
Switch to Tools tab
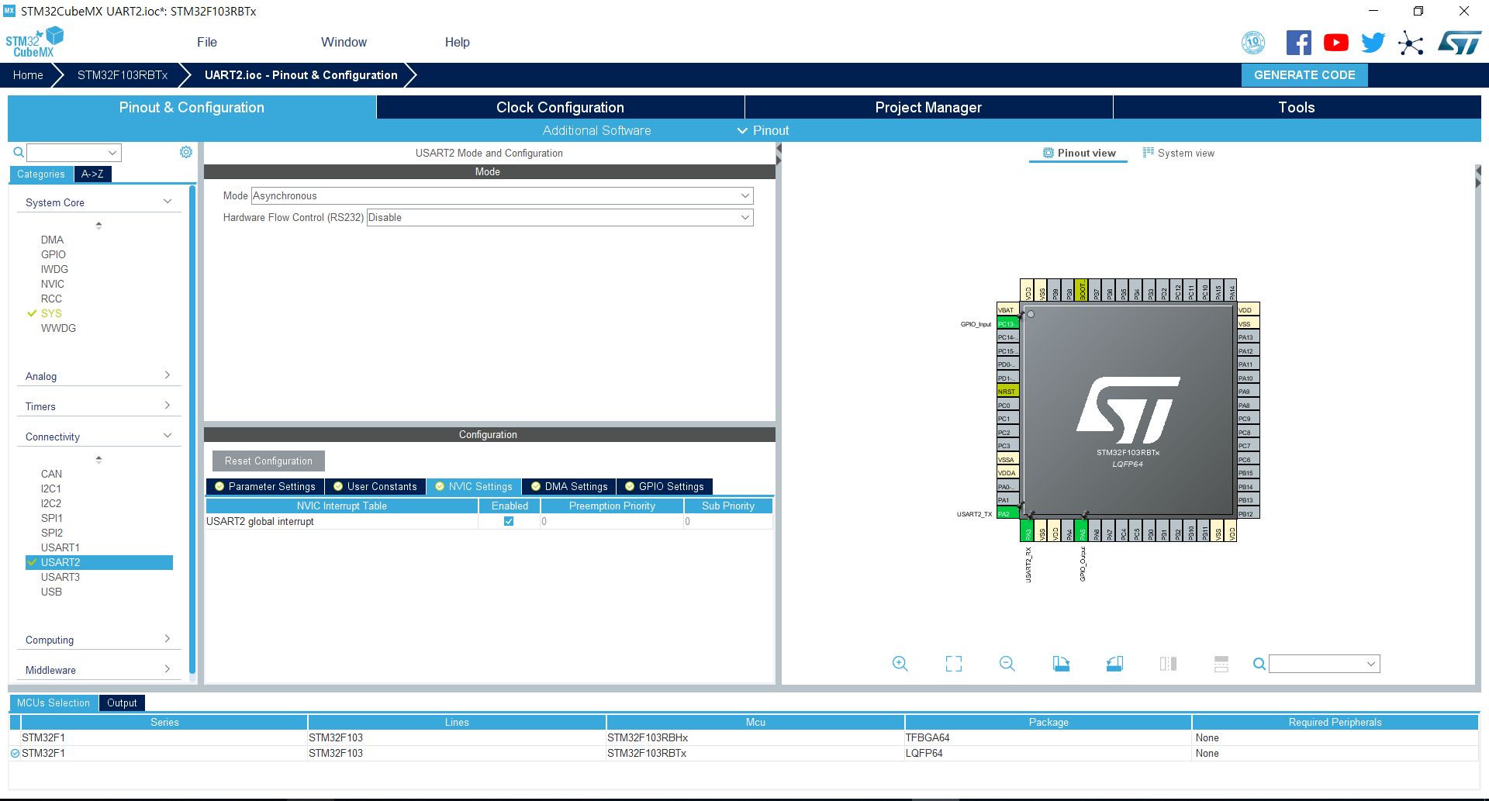(1297, 108)
